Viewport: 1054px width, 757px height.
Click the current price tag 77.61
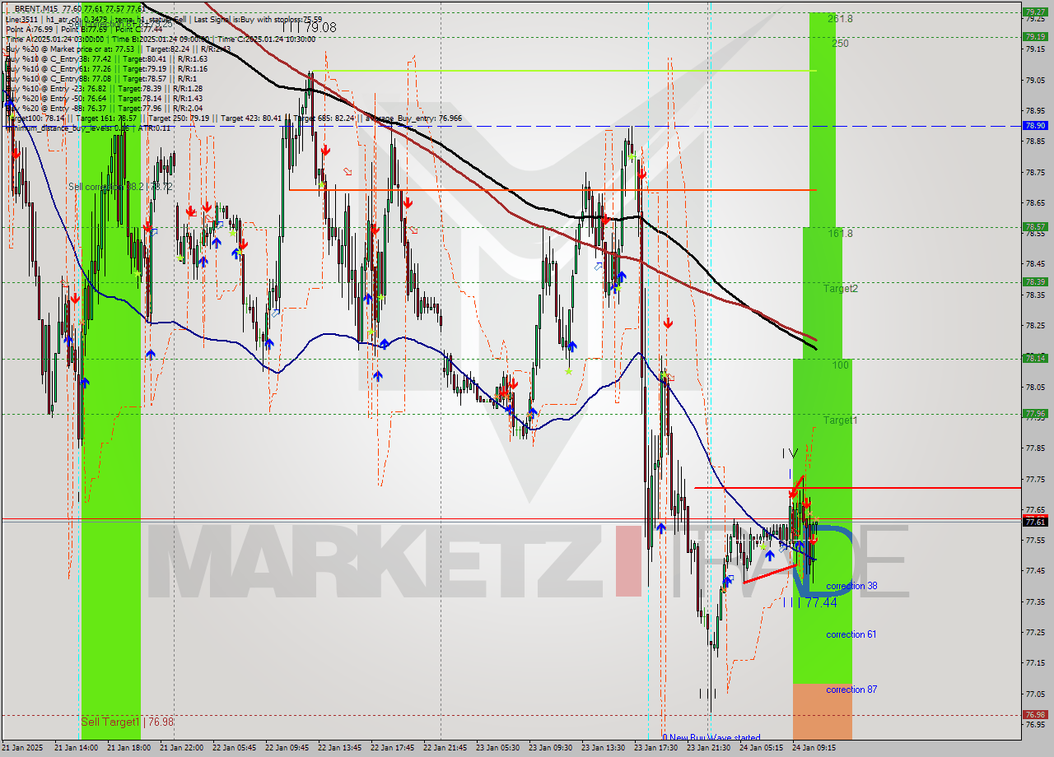click(1035, 522)
